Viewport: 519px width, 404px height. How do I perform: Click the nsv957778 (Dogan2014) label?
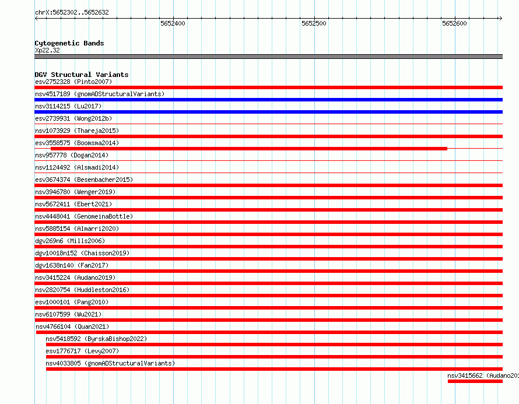coord(72,155)
